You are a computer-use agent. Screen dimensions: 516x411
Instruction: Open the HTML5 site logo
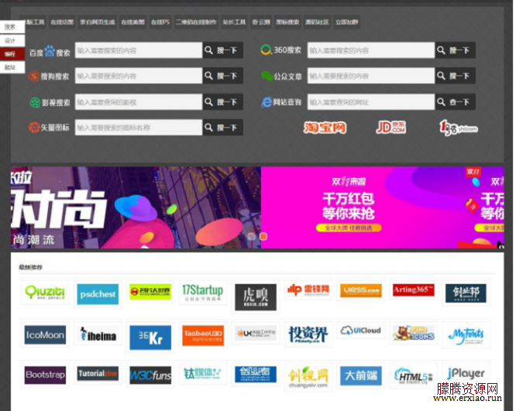(x=414, y=375)
